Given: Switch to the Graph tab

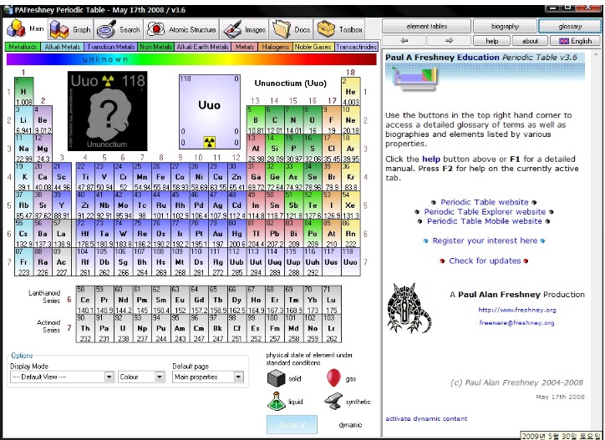Looking at the screenshot, I should 70,29.
